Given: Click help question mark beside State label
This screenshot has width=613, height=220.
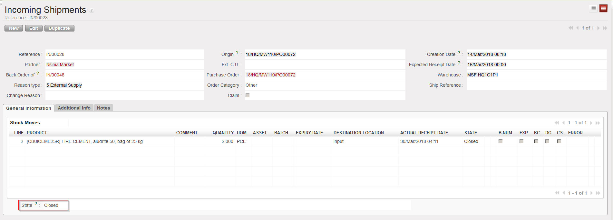Looking at the screenshot, I should (36, 204).
